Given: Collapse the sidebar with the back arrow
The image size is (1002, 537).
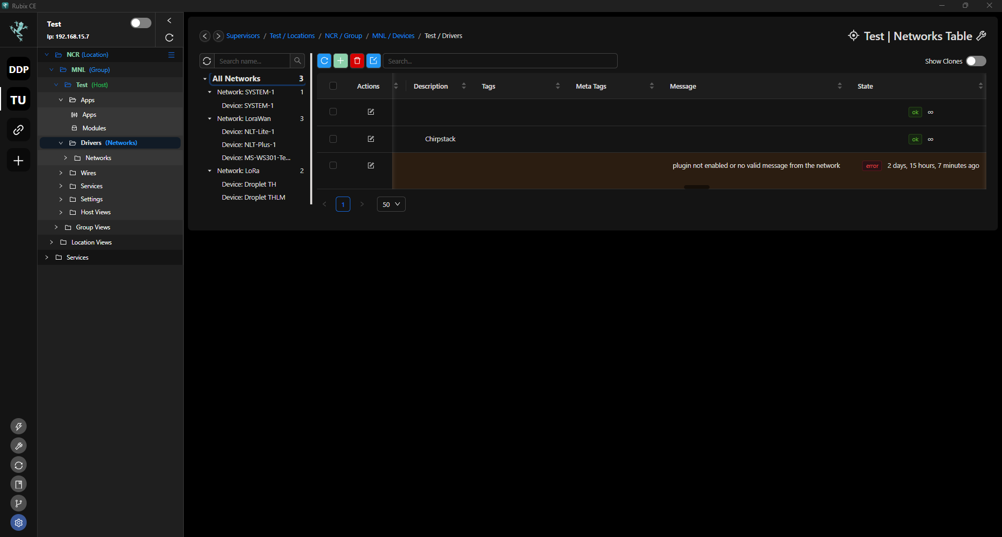Looking at the screenshot, I should click(169, 21).
